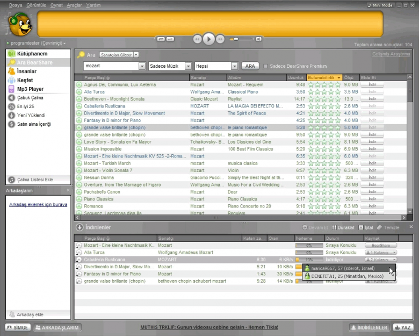Sort by Bulunabilirlik column header
The image size is (419, 336).
324,77
